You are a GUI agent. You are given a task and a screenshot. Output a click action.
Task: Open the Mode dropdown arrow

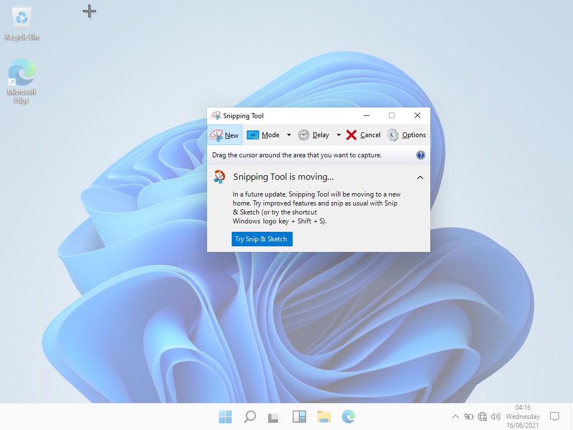click(x=289, y=135)
